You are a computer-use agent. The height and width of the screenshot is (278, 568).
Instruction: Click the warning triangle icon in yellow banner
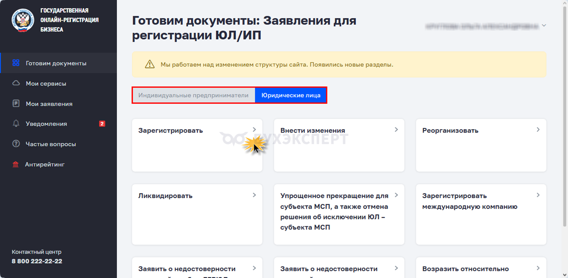(x=150, y=65)
